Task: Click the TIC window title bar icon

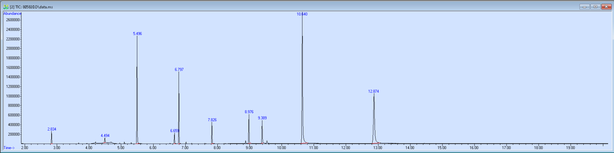Action: tap(6, 7)
